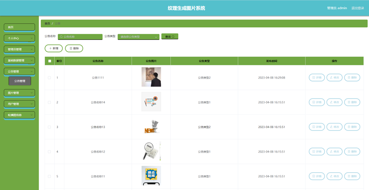Delete the 公告名称13 entry
The image size is (369, 190).
(352, 127)
